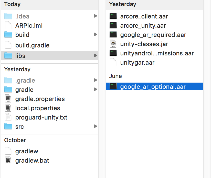Click the proguard-unity.txt document icon
The height and width of the screenshot is (178, 212).
point(8,117)
